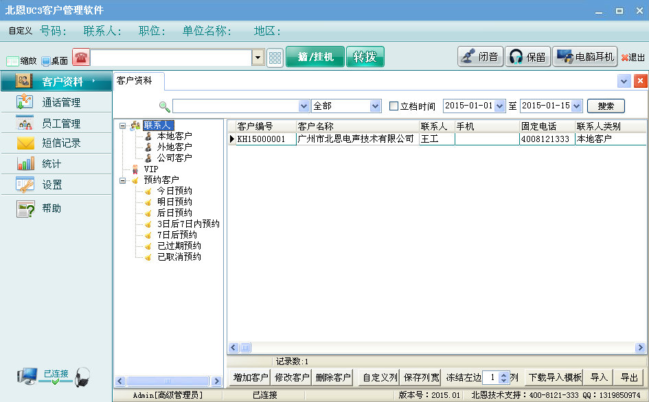Screen dimensions: 649x402
Task: Open the dialpad grid icon
Action: [274, 57]
